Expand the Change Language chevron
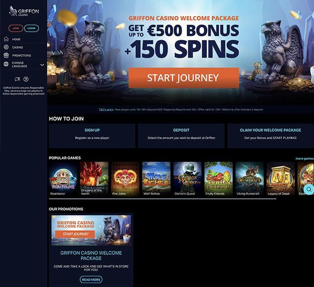The height and width of the screenshot is (287, 314). [42, 65]
